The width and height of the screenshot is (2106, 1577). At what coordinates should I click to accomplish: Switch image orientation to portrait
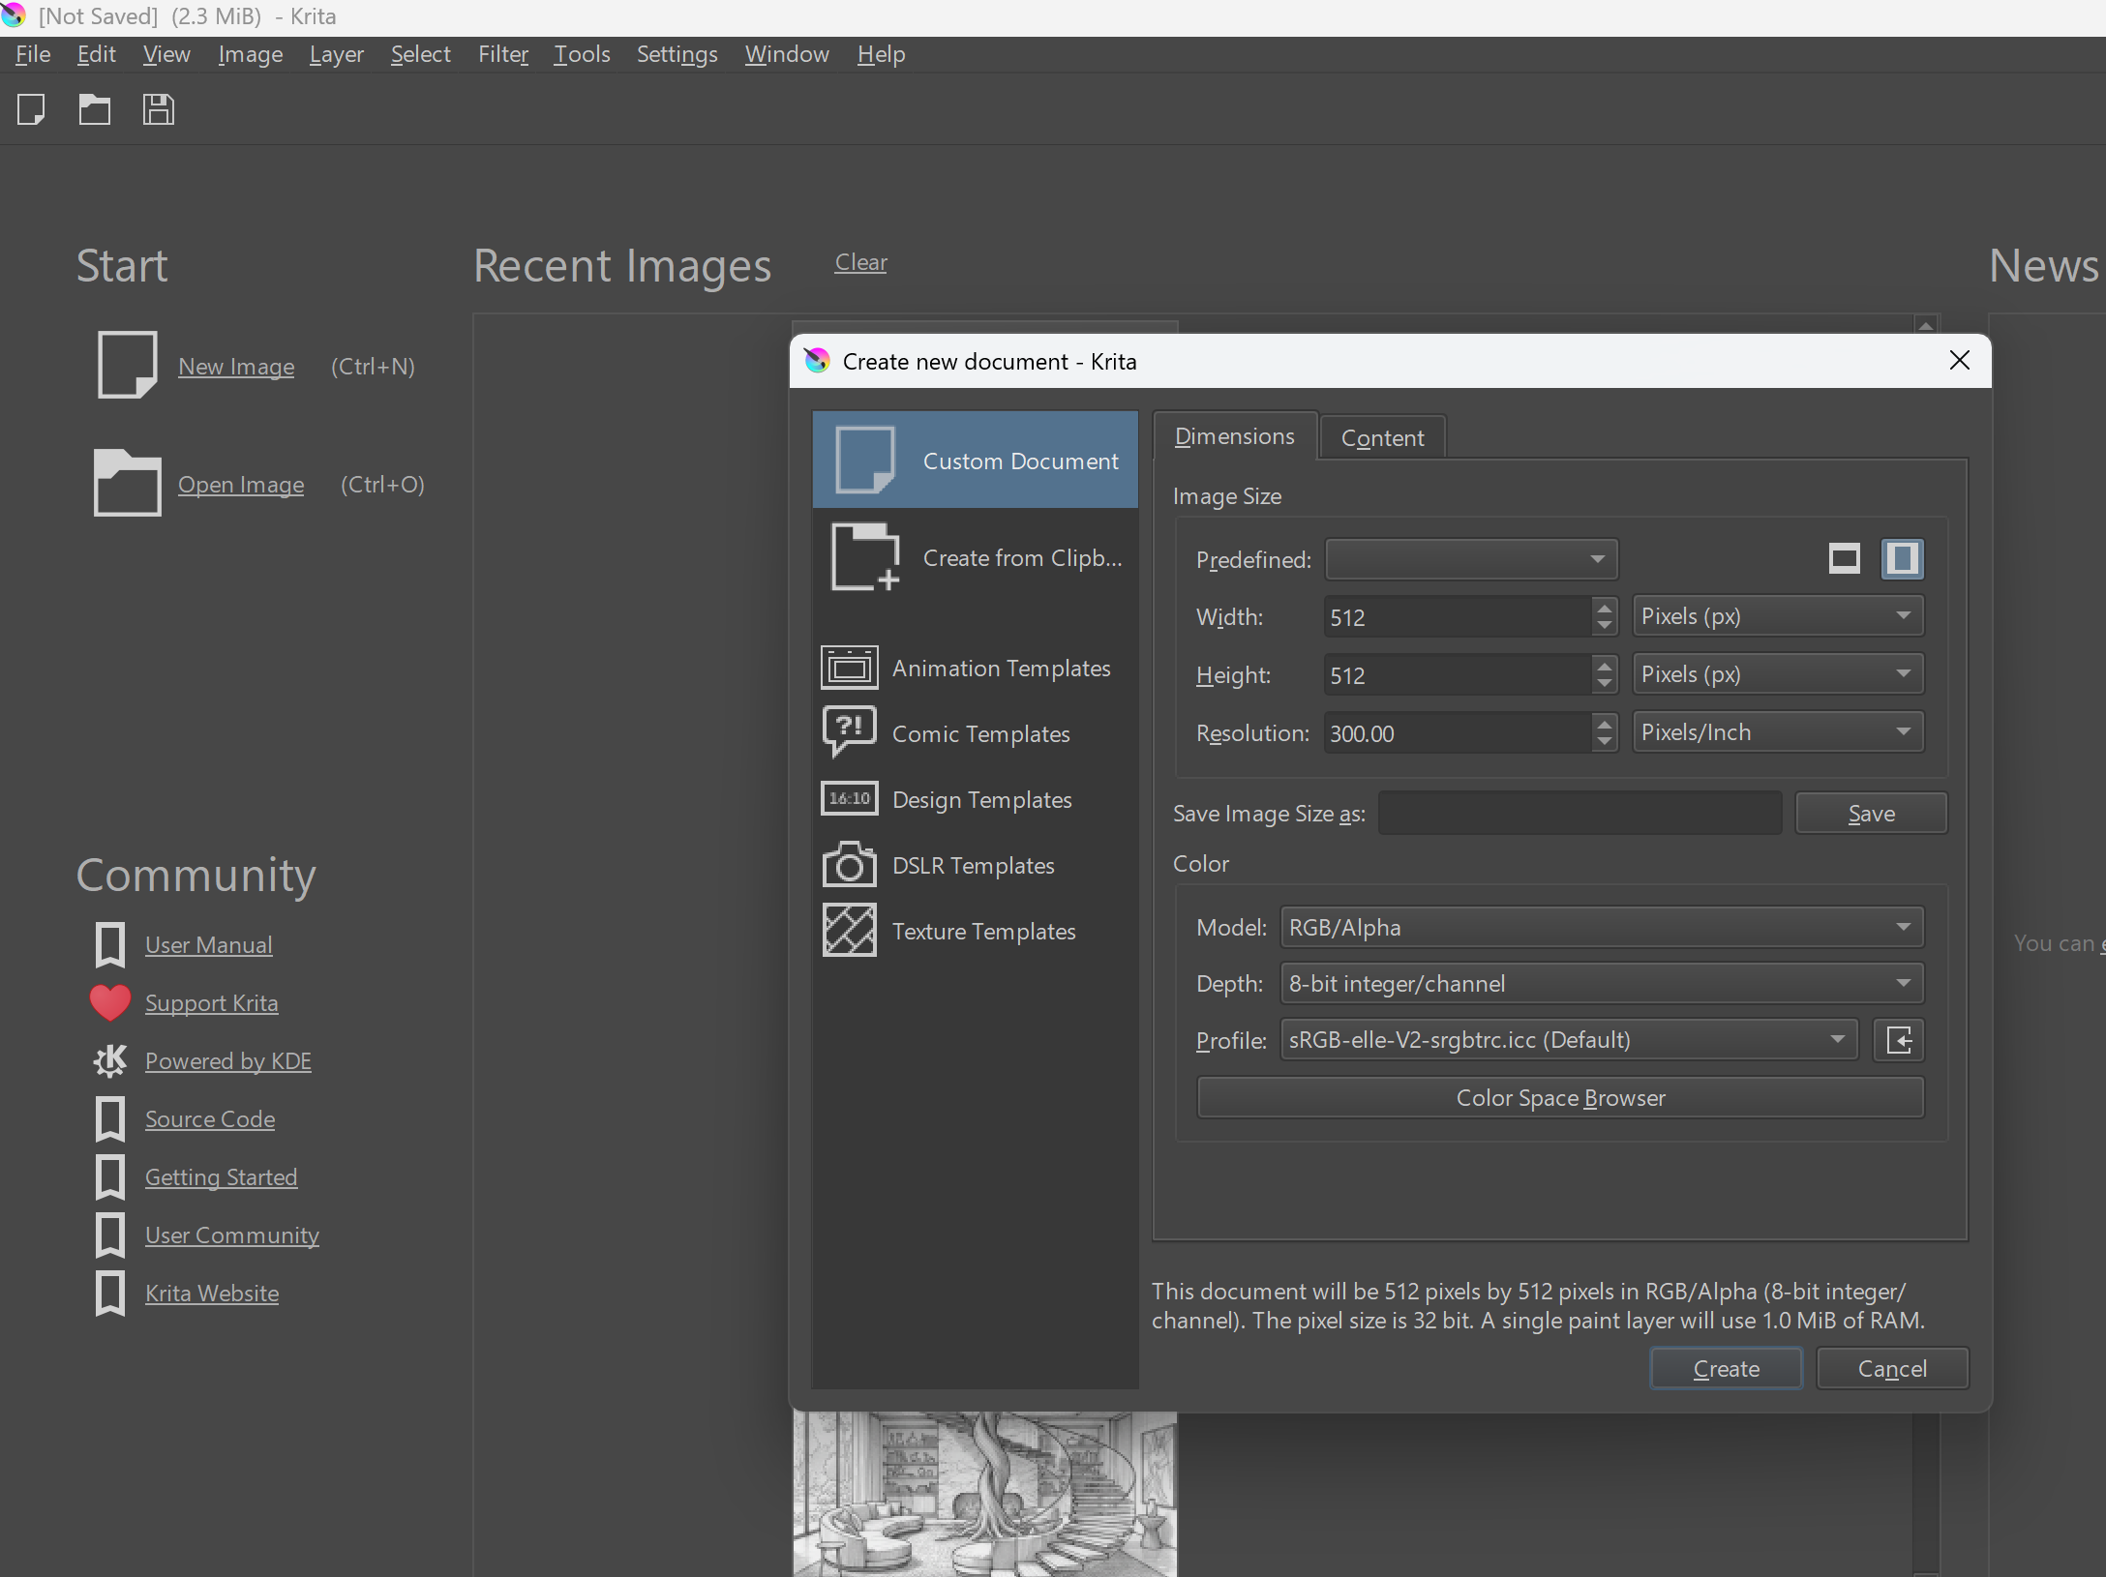coord(1902,558)
